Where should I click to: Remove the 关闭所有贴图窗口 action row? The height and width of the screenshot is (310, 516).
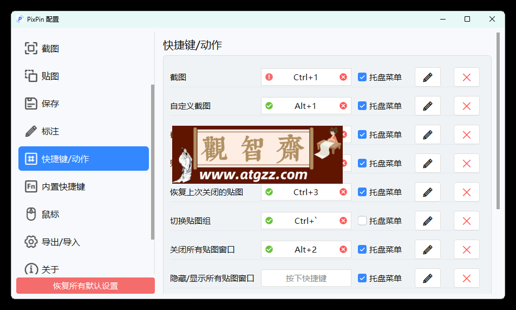(x=467, y=249)
